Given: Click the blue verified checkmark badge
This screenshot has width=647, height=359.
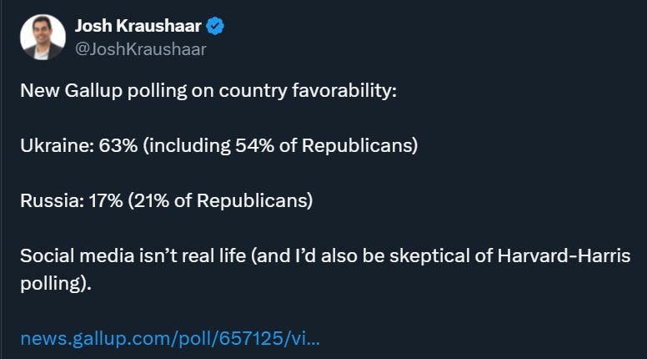Looking at the screenshot, I should [x=215, y=26].
